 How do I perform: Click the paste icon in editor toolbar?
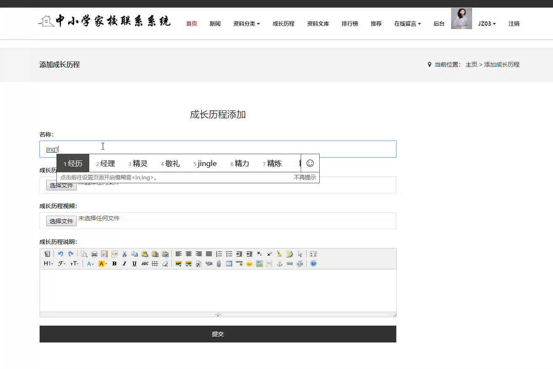(x=145, y=254)
